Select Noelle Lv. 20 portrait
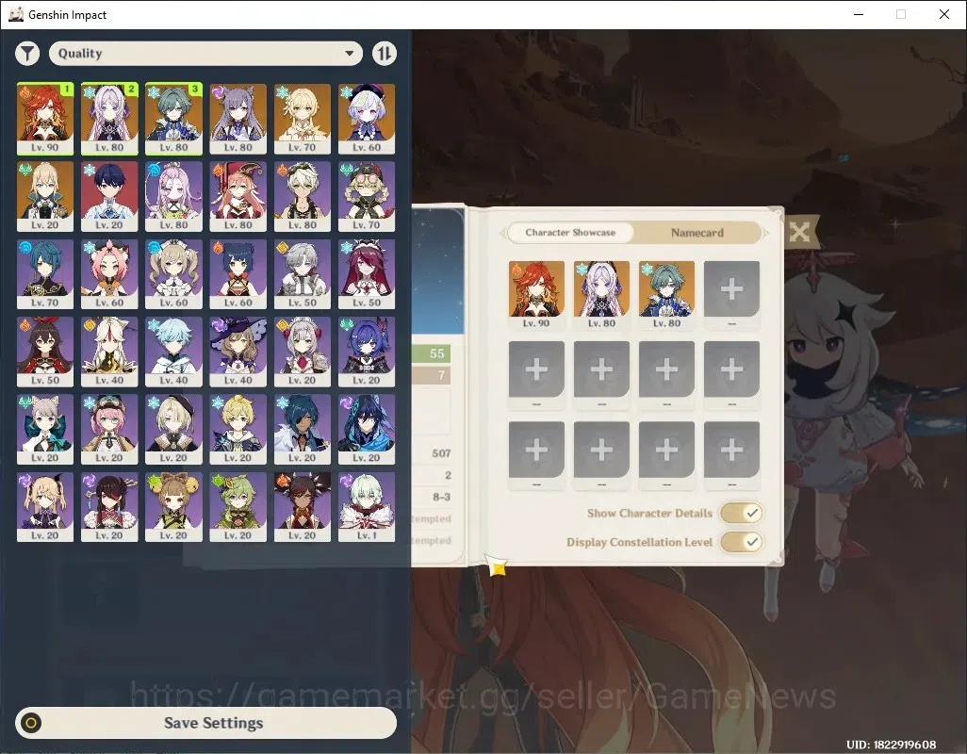This screenshot has height=754, width=967. click(x=303, y=352)
